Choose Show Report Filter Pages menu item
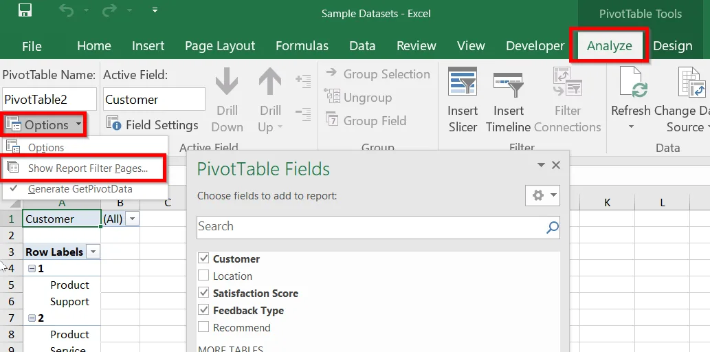The height and width of the screenshot is (352, 710). click(x=84, y=168)
